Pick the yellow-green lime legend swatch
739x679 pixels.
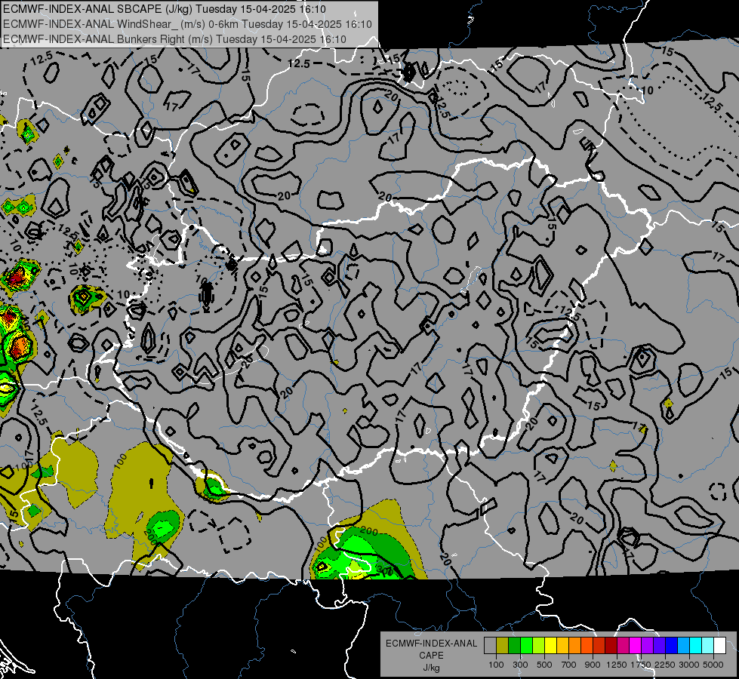(539, 646)
